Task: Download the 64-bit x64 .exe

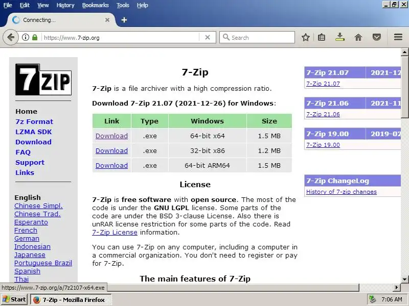Action: (111, 136)
